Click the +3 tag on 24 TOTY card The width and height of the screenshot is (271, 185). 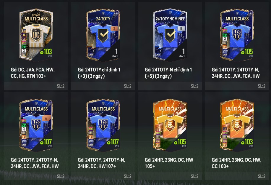click(114, 28)
